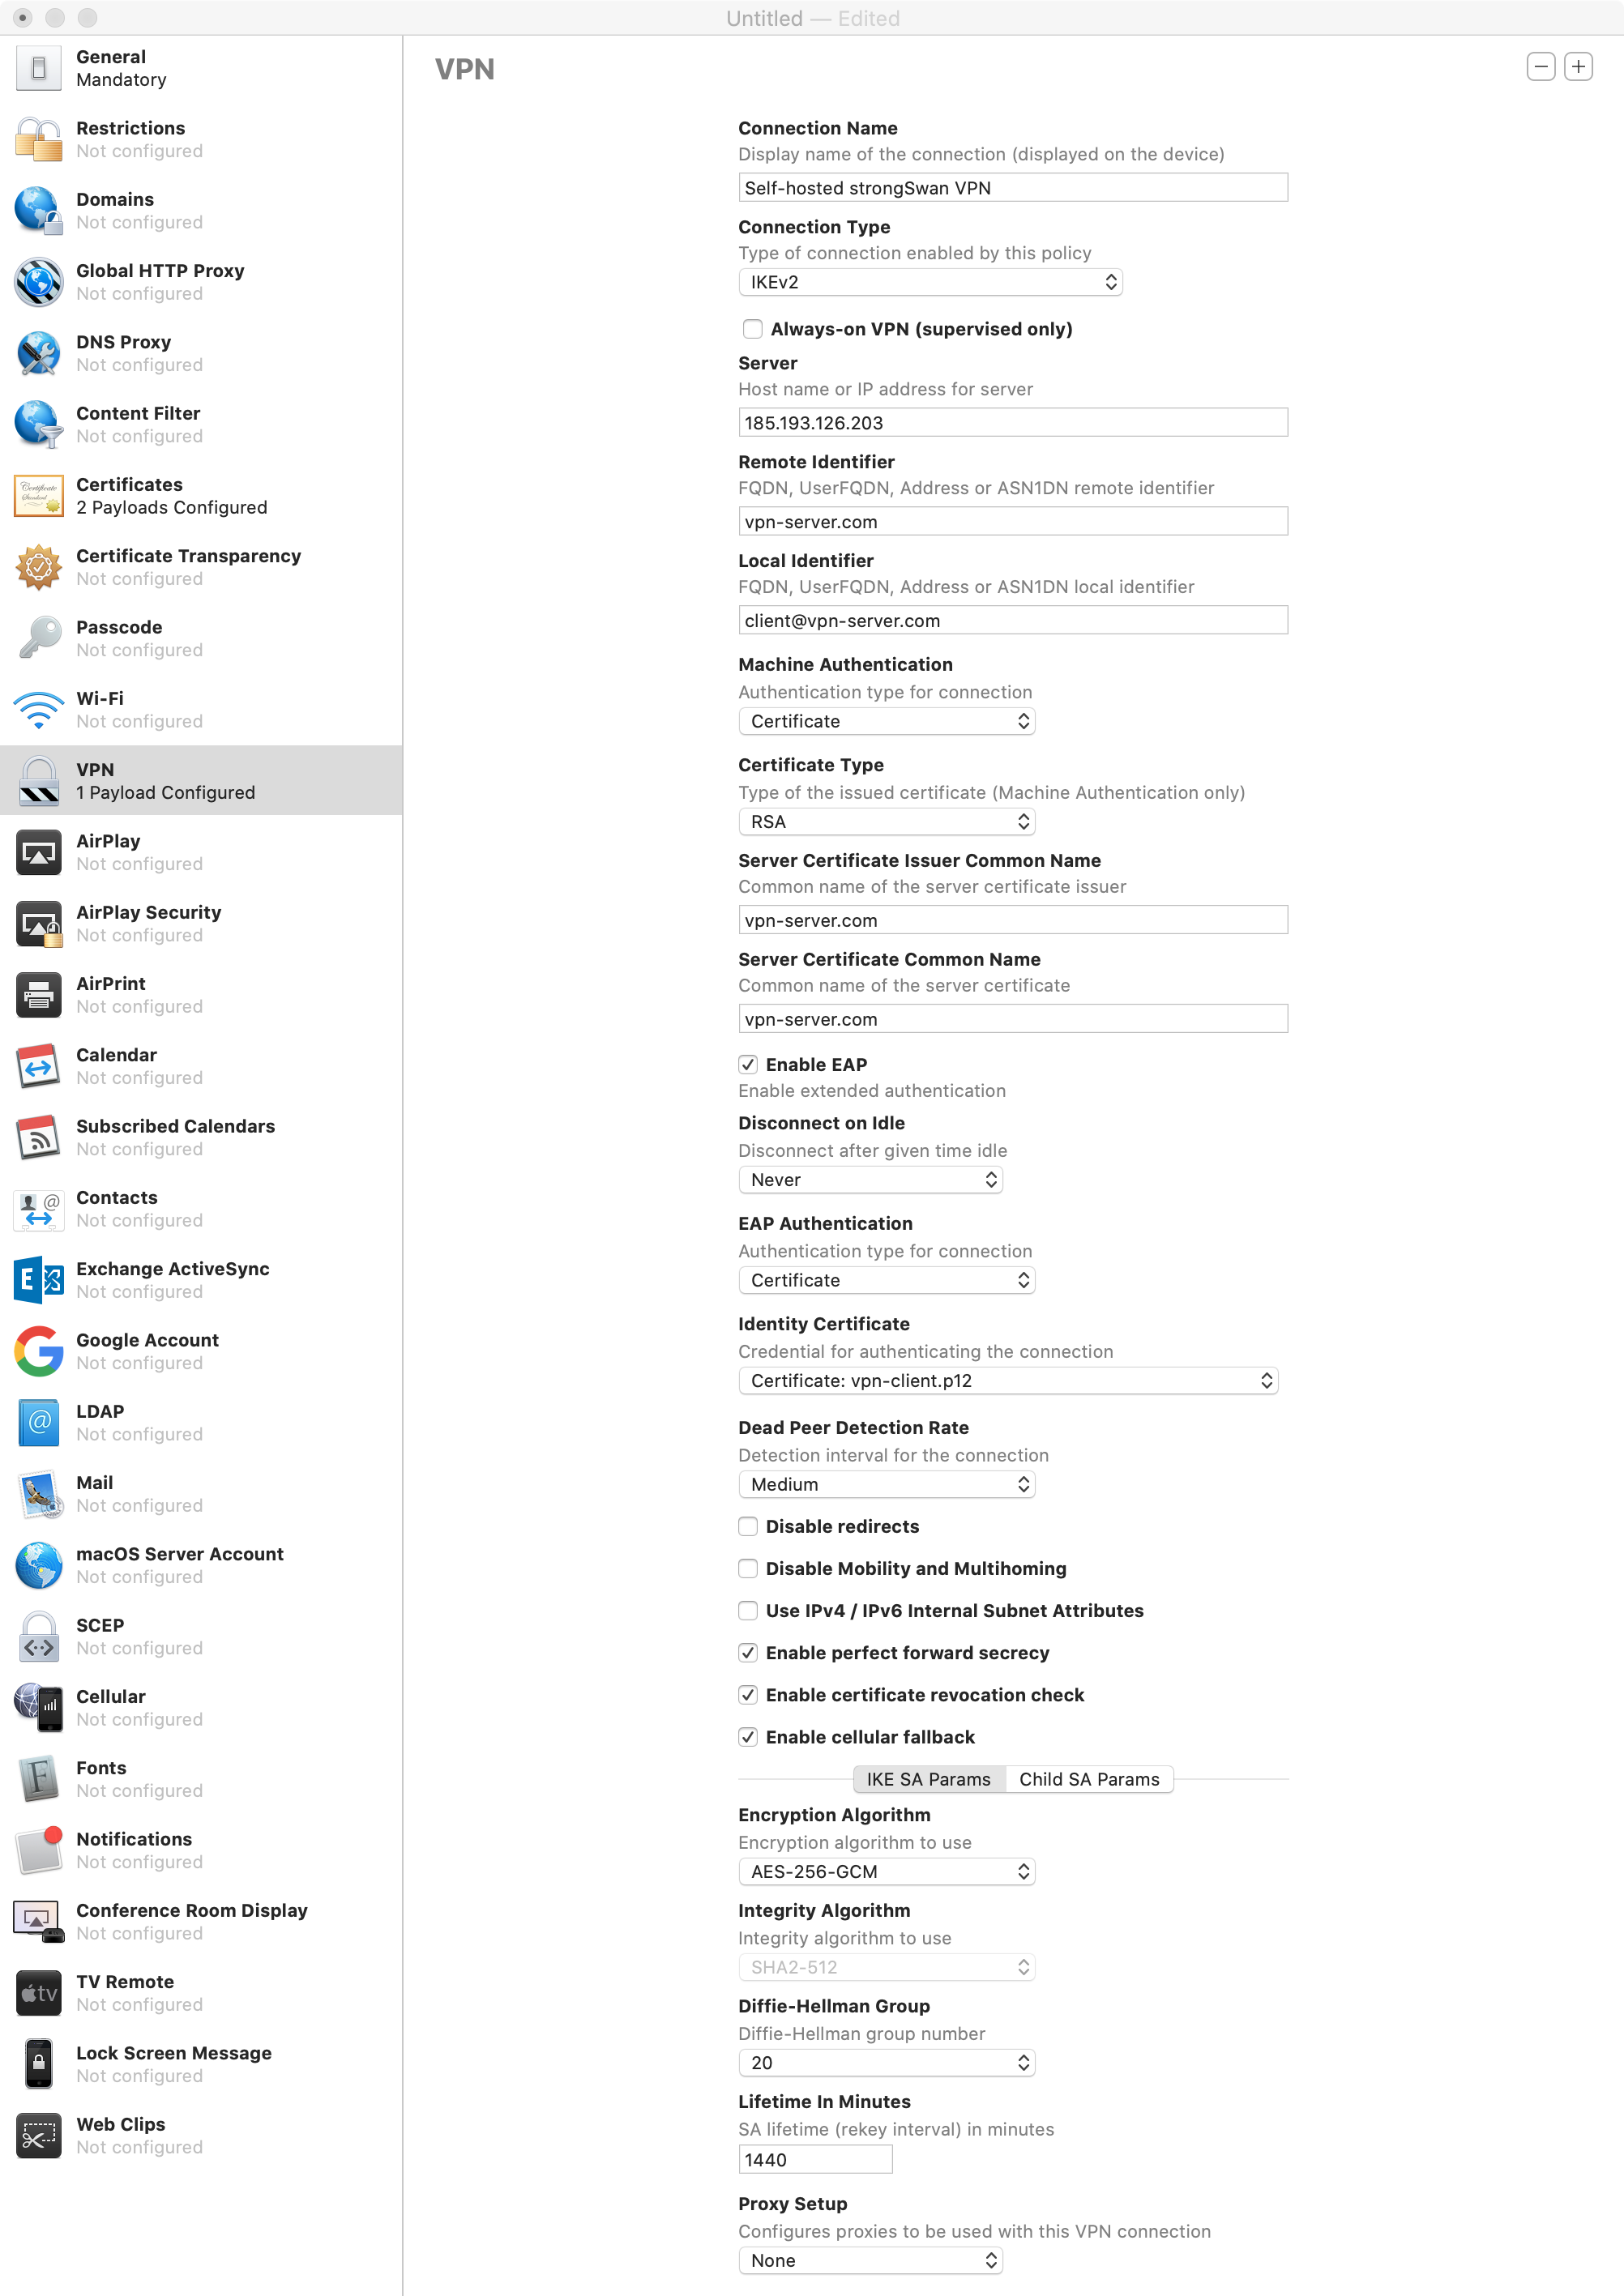Toggle the Always-on VPN checkbox
This screenshot has width=1624, height=2296.
pyautogui.click(x=752, y=328)
